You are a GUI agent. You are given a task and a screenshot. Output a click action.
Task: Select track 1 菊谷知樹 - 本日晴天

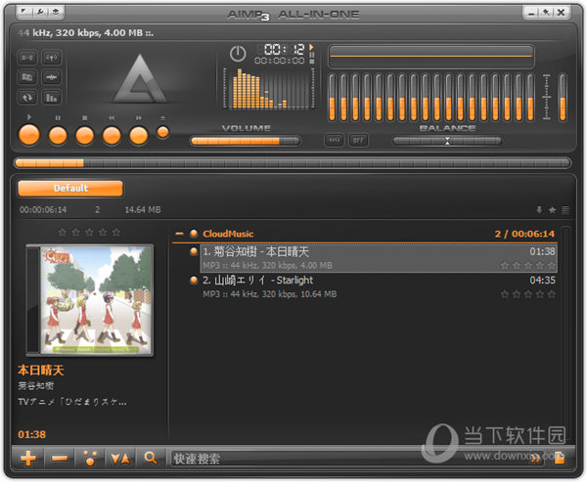pos(379,258)
